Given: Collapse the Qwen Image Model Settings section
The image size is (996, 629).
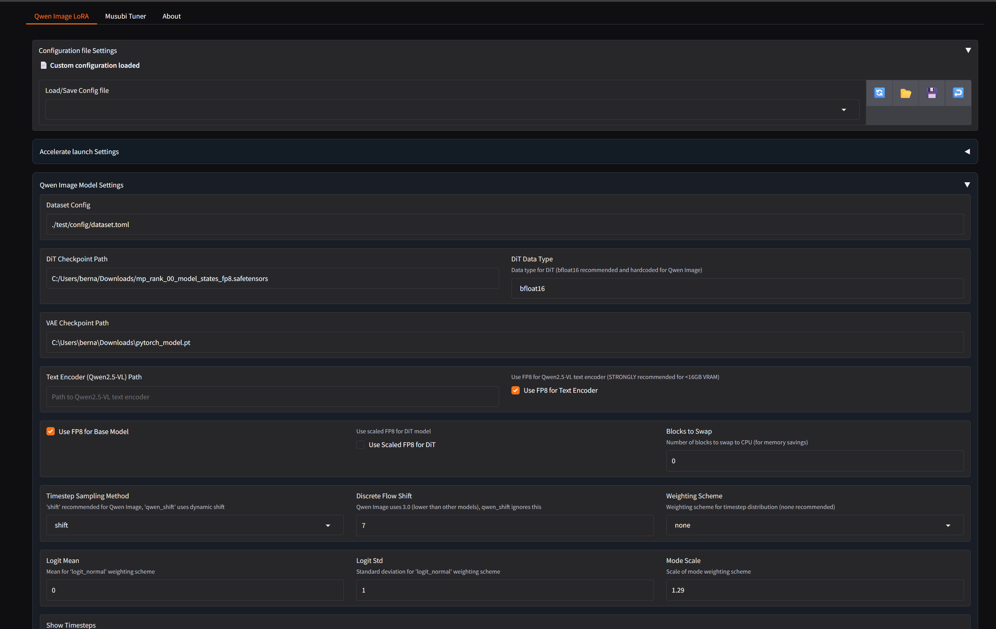Looking at the screenshot, I should coord(967,185).
